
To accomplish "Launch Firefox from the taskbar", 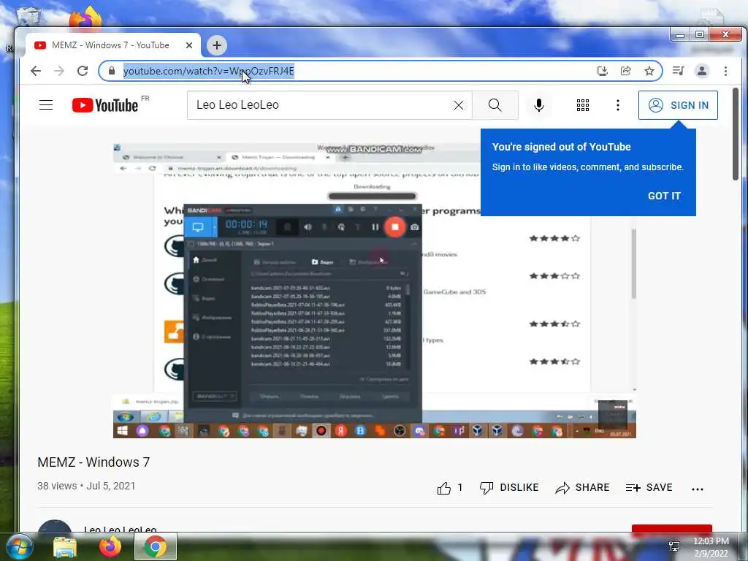I will pyautogui.click(x=110, y=546).
